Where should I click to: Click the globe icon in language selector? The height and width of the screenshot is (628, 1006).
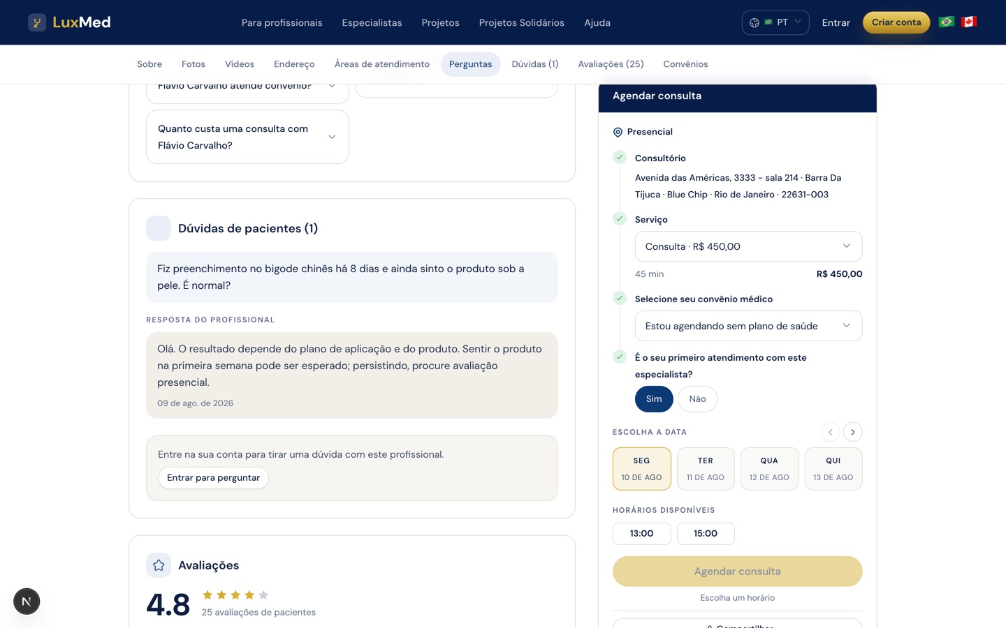[754, 22]
